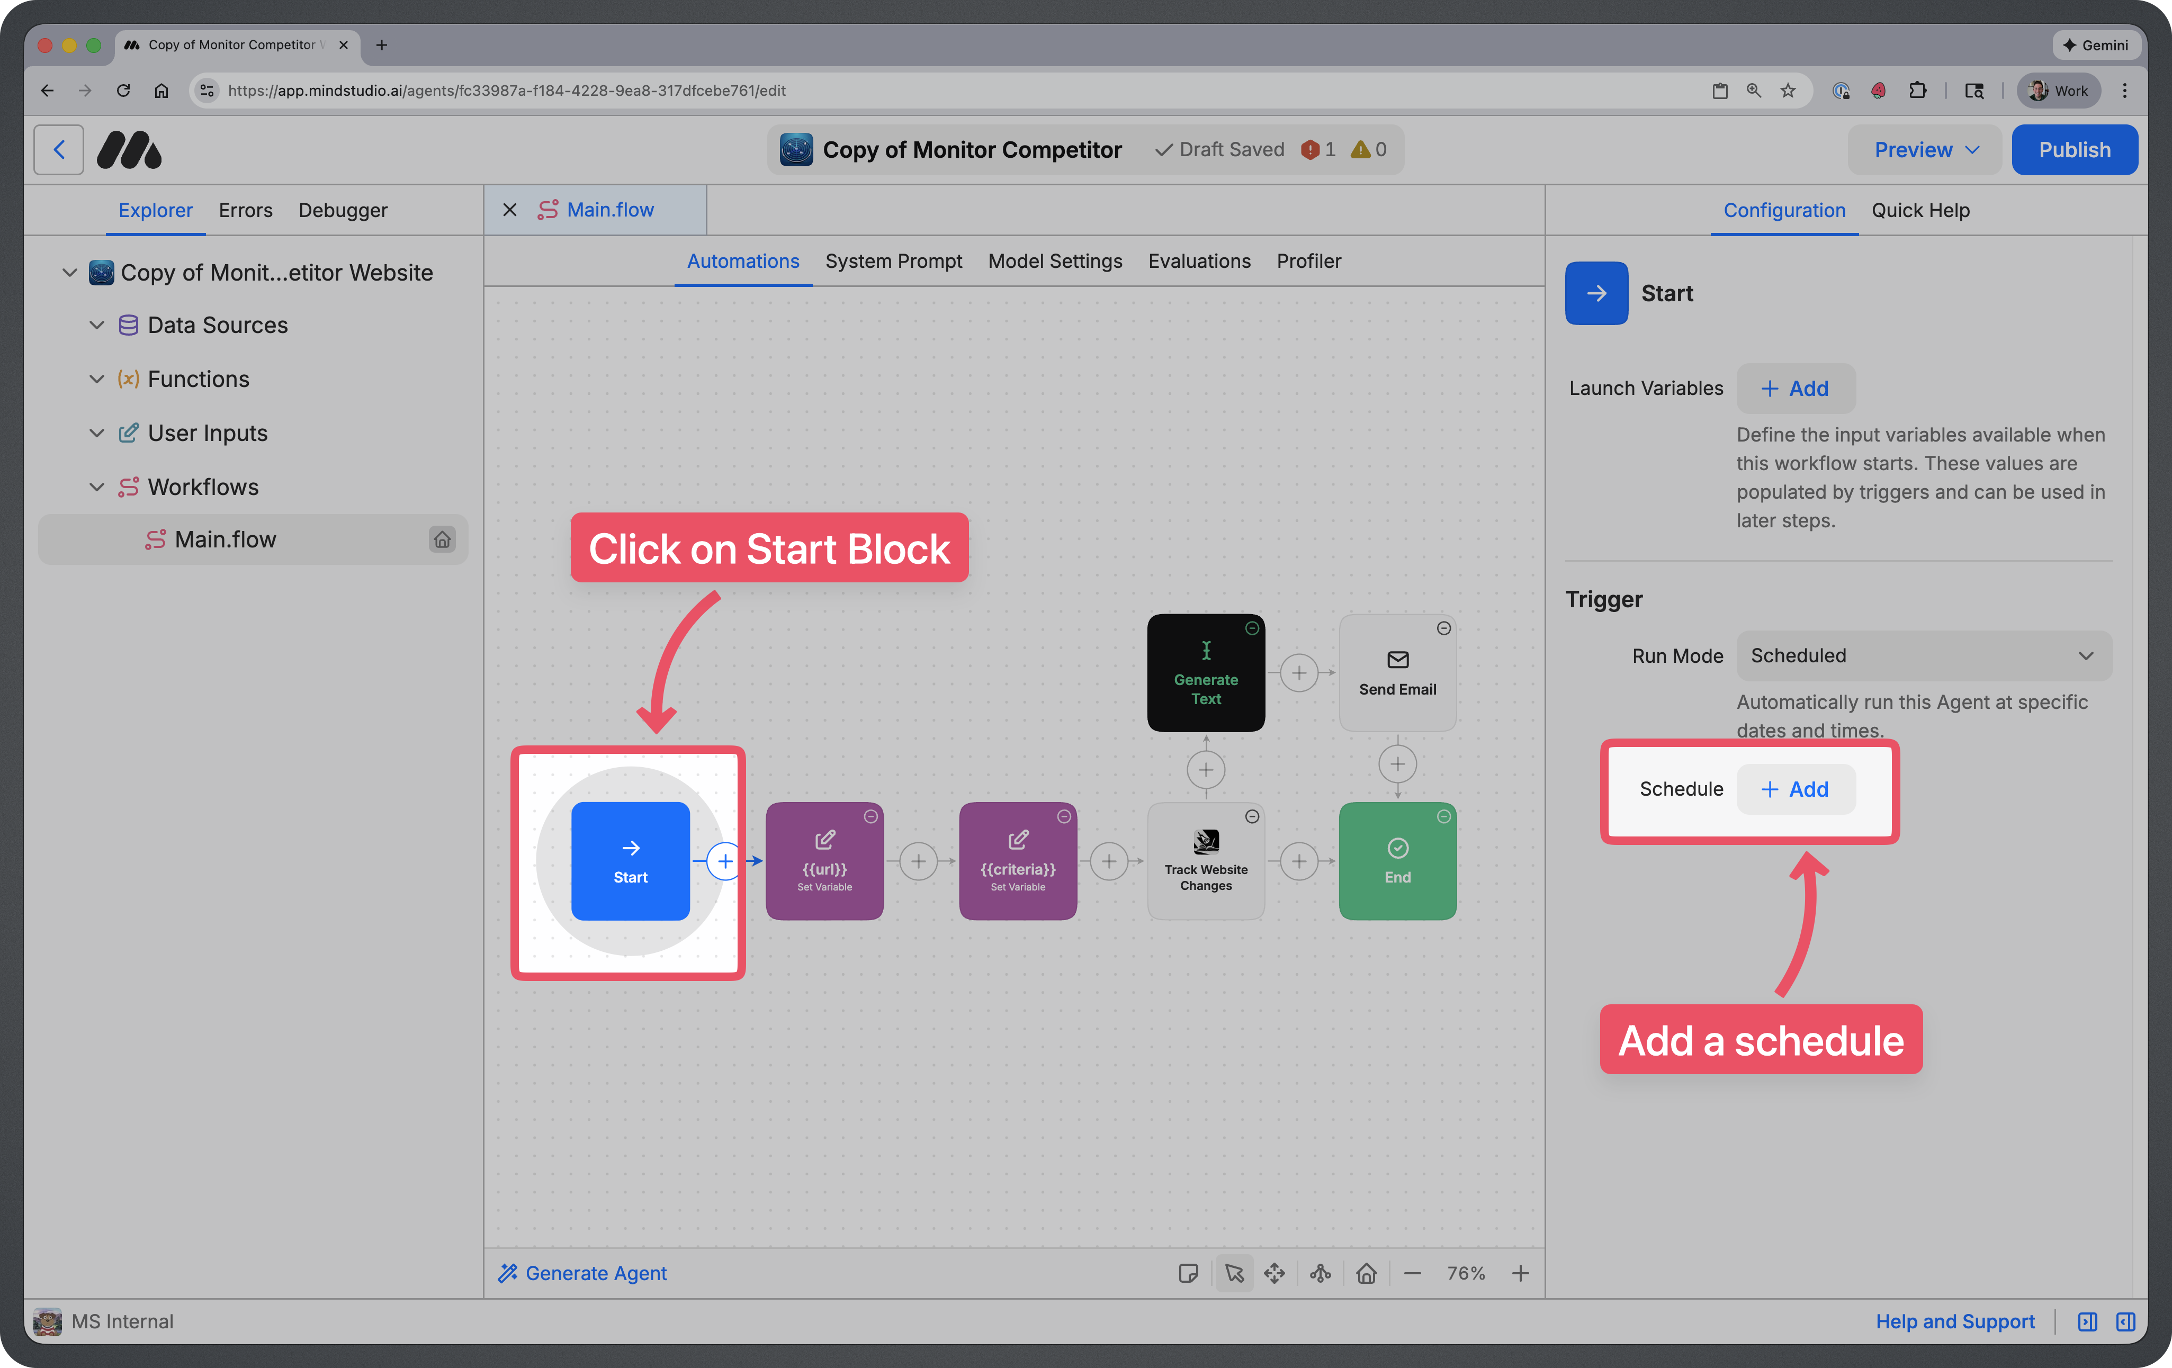
Task: Click the MindStudio logo
Action: (129, 149)
